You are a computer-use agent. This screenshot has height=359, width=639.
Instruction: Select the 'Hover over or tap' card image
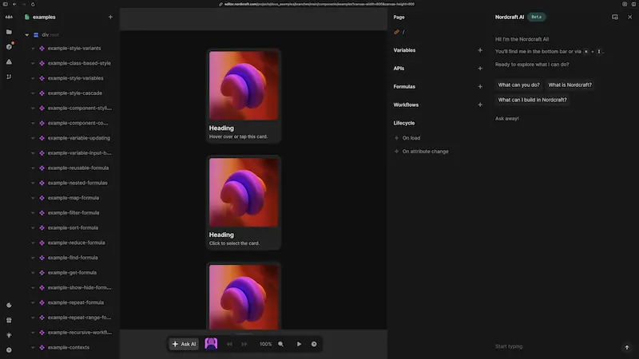[x=244, y=85]
